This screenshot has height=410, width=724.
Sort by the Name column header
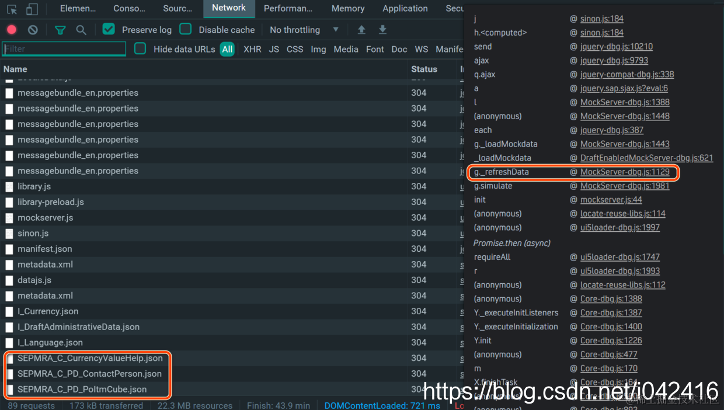tap(15, 69)
